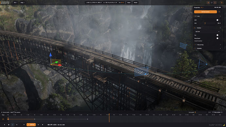Click the record dot icon
This screenshot has width=226, height=127.
[x=43, y=125]
